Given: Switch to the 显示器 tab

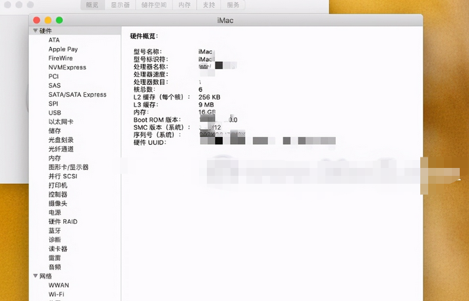Looking at the screenshot, I should click(x=121, y=5).
